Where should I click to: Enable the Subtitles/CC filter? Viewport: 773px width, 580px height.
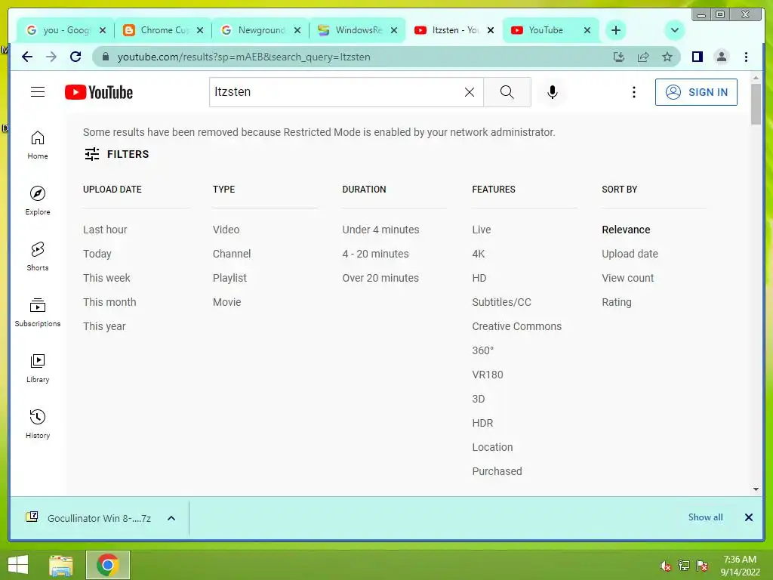click(502, 302)
